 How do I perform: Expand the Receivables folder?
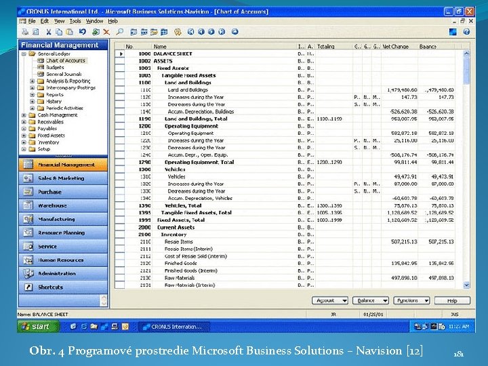click(24, 122)
